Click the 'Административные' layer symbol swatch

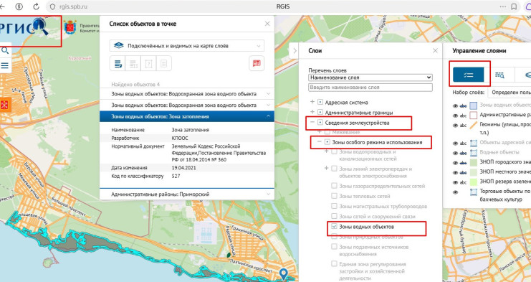coord(473,116)
